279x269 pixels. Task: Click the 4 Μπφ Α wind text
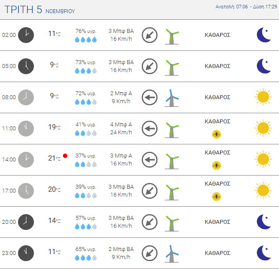tap(121, 125)
